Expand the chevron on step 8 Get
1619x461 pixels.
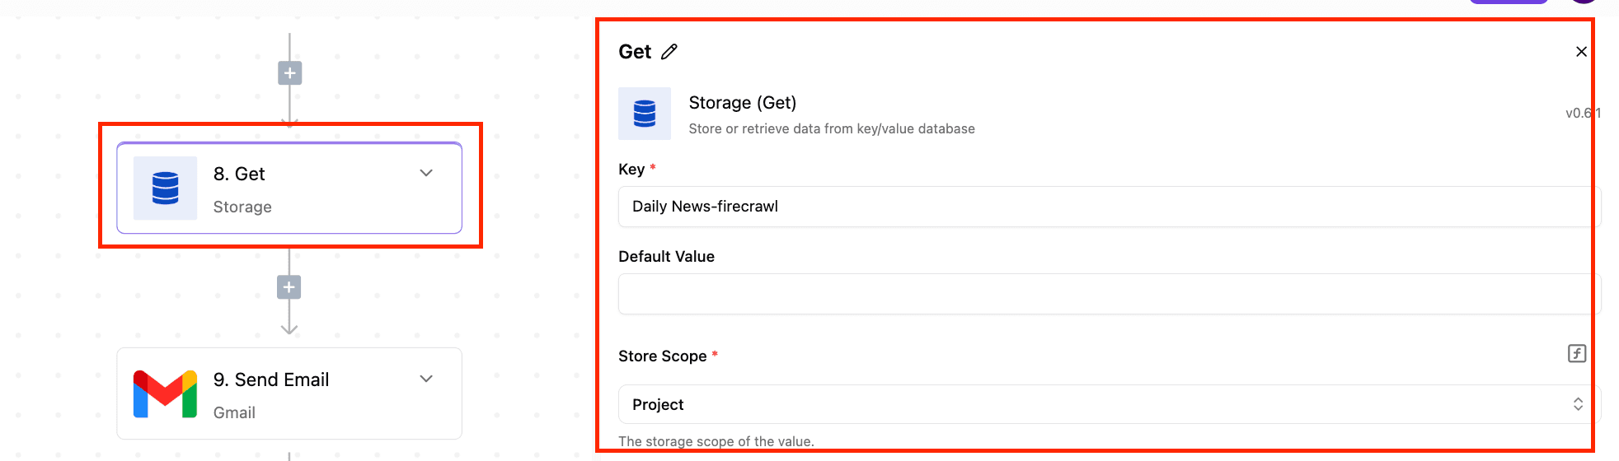[x=426, y=173]
